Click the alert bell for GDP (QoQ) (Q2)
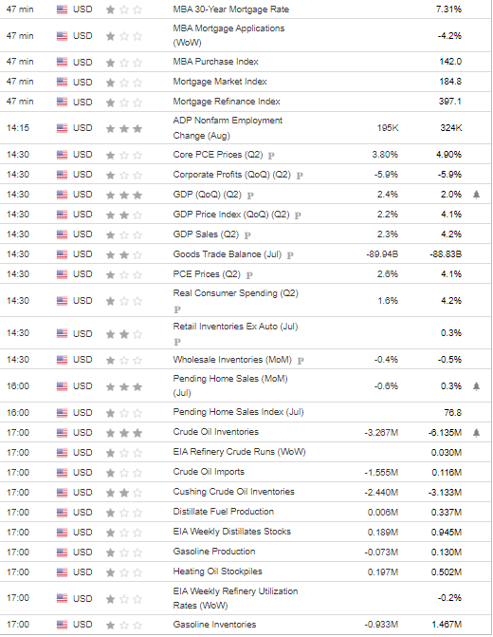 click(x=476, y=195)
